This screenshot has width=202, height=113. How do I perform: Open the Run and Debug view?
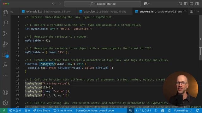tap(5, 44)
